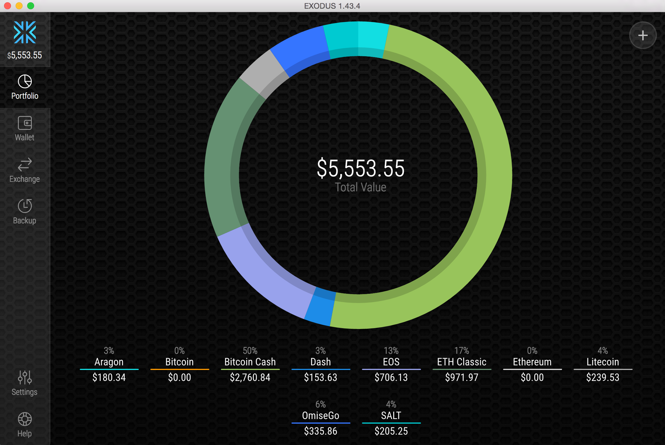Select the Aragon asset label
665x445 pixels.
pos(109,362)
